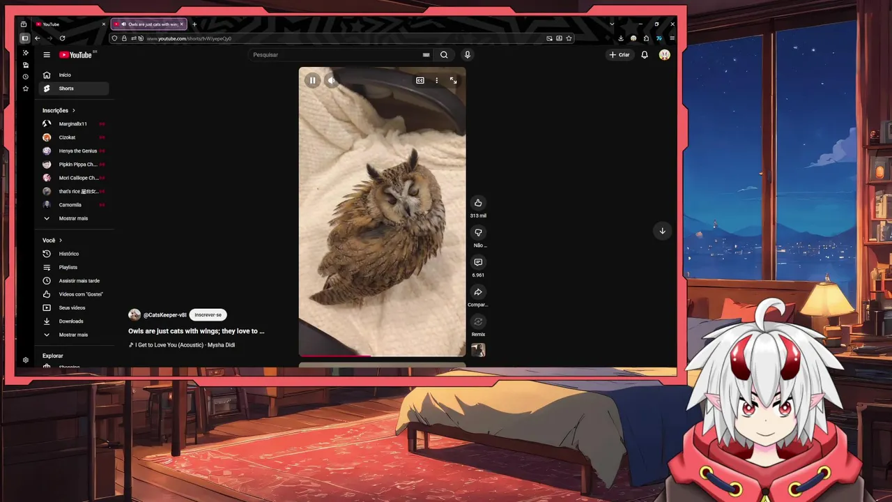Open Assistir mais tarde
Viewport: 892px width, 502px height.
74,280
